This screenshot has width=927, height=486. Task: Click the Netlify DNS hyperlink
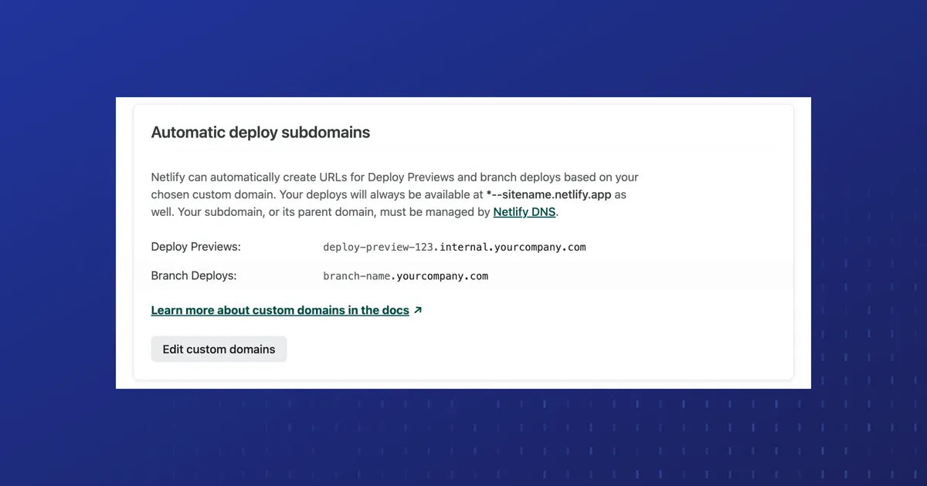click(524, 211)
